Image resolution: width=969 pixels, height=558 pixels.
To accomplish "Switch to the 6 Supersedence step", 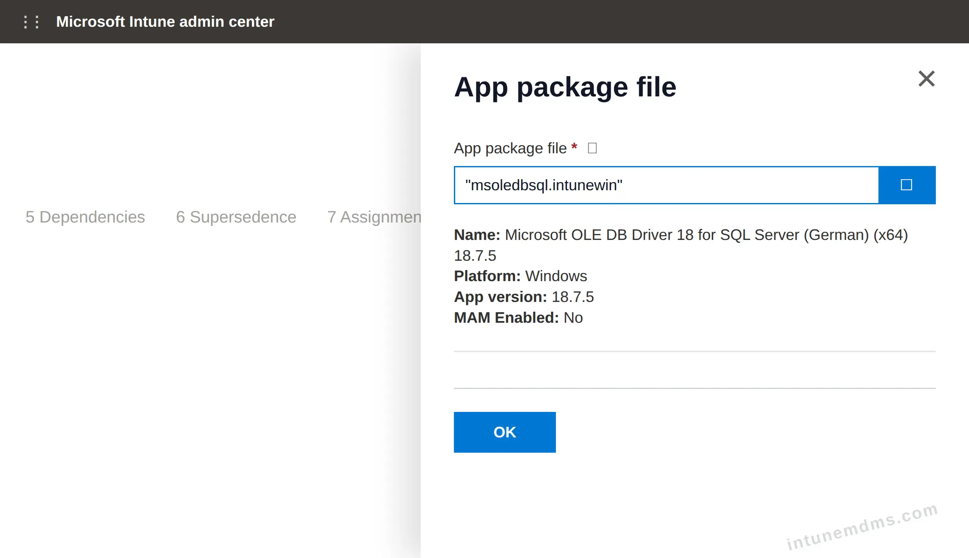I will pos(236,217).
